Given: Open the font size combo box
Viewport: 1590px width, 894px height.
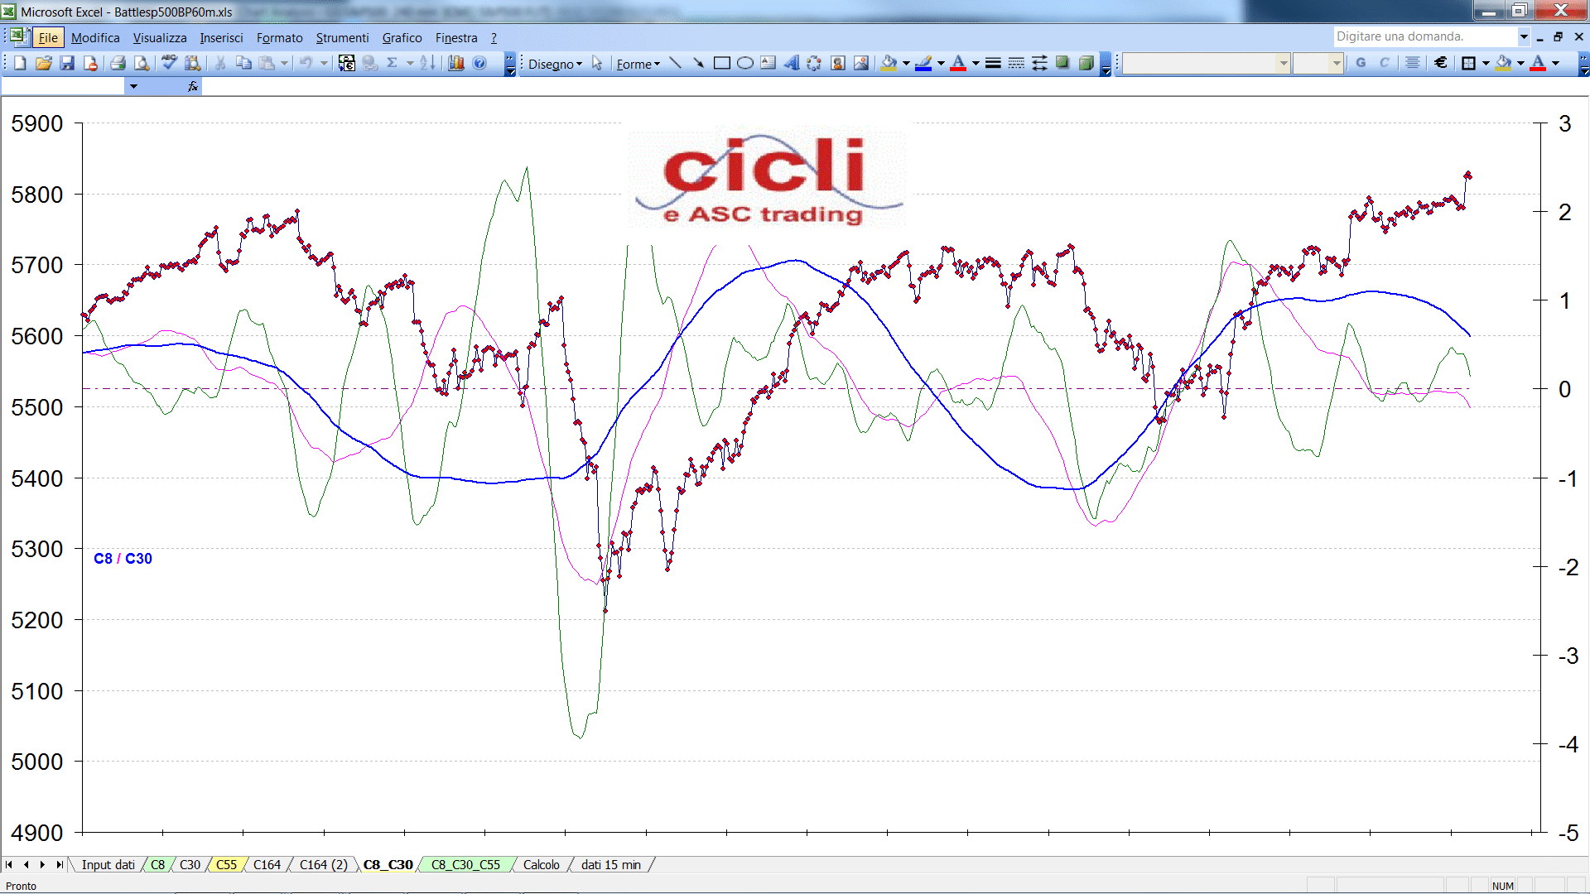Looking at the screenshot, I should pyautogui.click(x=1318, y=63).
